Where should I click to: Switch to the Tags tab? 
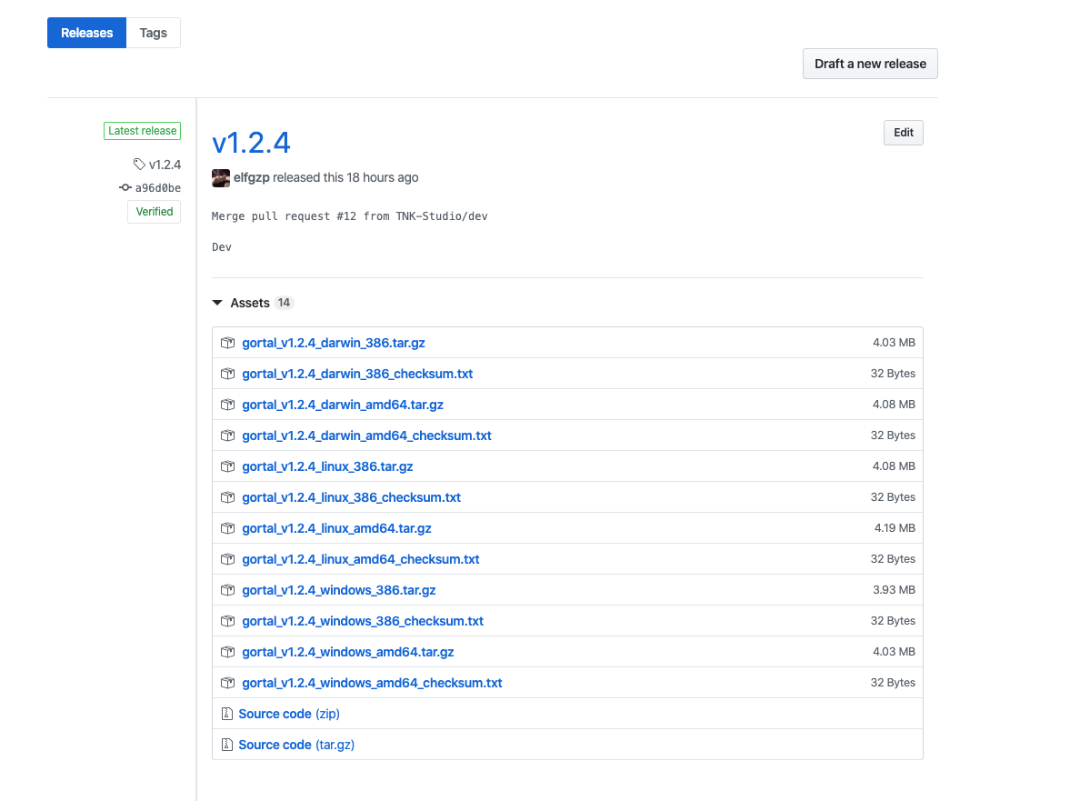[153, 32]
